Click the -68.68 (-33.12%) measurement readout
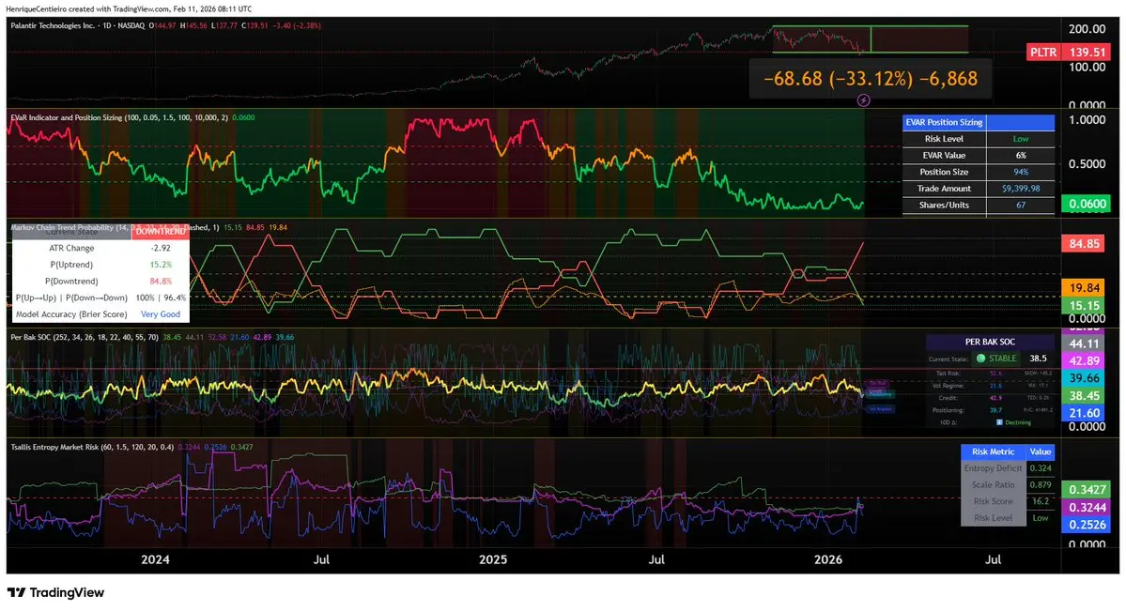The height and width of the screenshot is (611, 1126). [x=871, y=78]
